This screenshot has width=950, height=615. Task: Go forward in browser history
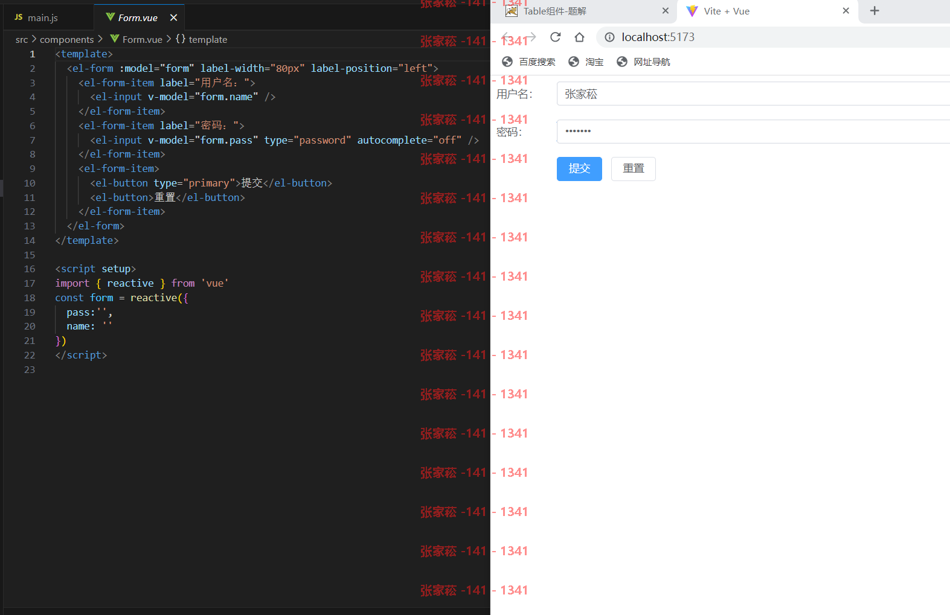(530, 37)
